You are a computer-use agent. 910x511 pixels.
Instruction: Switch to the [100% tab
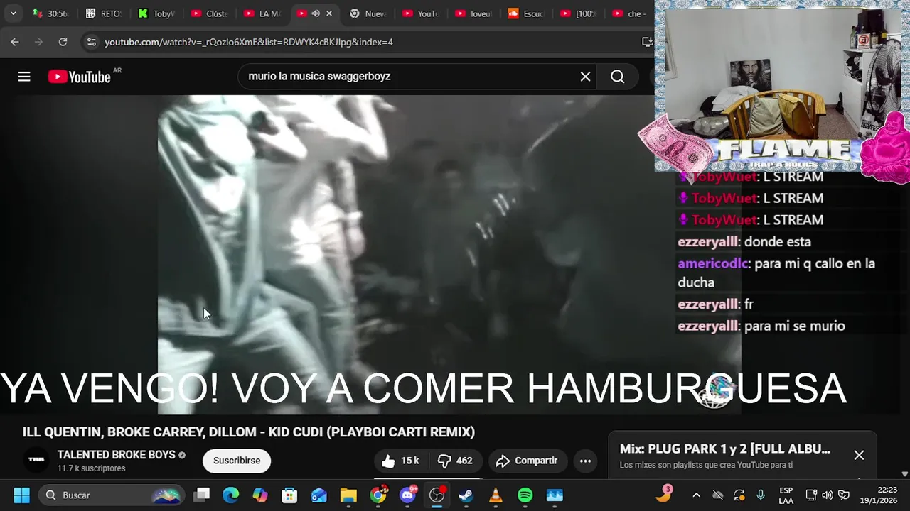pos(579,13)
